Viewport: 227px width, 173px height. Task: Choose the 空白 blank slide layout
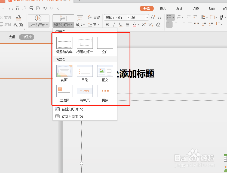(105, 43)
